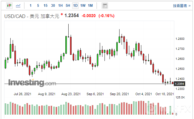Click the Sep 20, 2021 date label
The width and height of the screenshot is (194, 119).
point(120,94)
